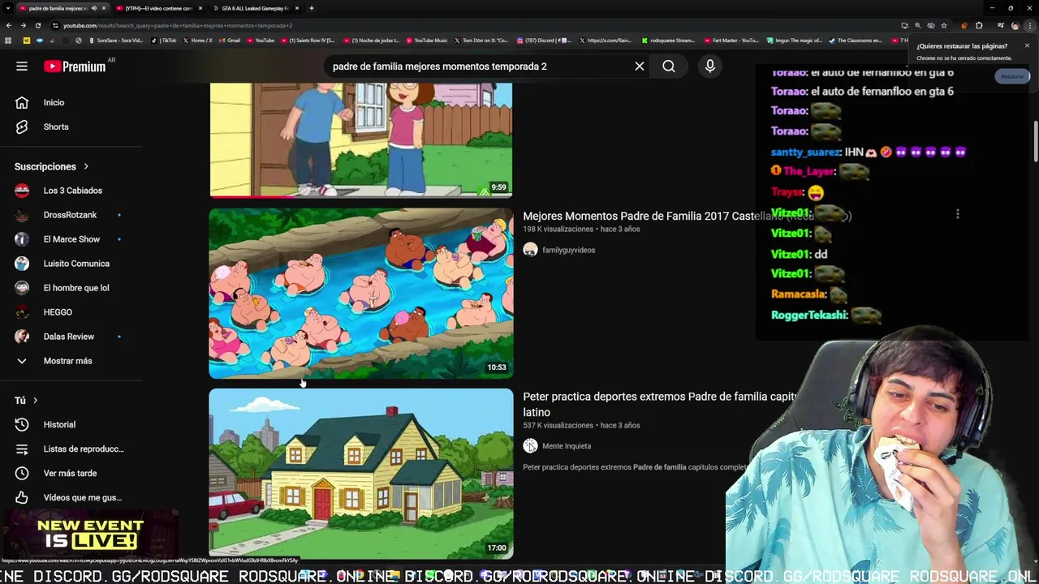Close the YTPH video tab
Image resolution: width=1039 pixels, height=584 pixels.
click(x=200, y=8)
